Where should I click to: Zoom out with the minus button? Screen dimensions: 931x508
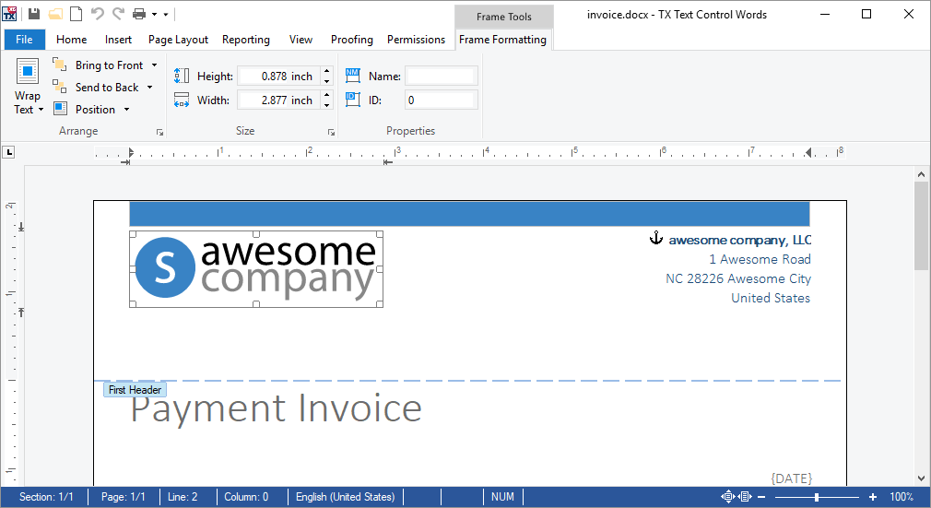tap(761, 497)
